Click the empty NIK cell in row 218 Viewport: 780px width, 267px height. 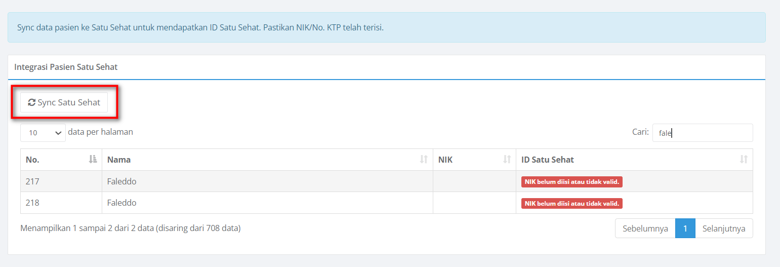tap(474, 203)
